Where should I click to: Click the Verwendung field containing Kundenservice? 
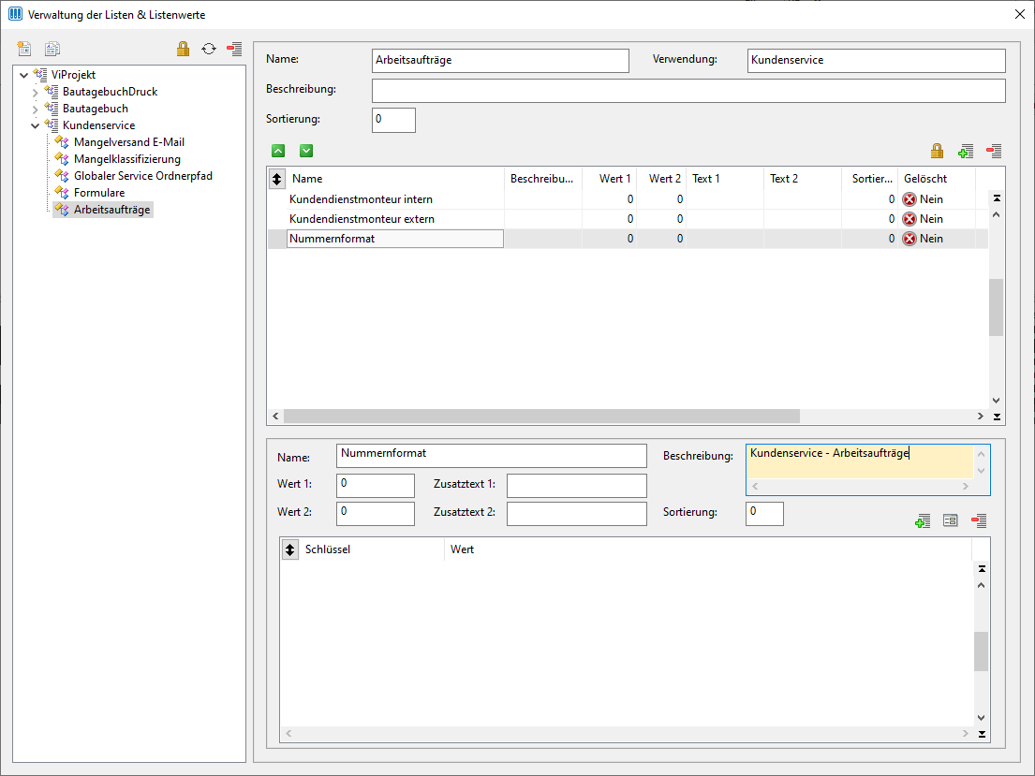[877, 61]
